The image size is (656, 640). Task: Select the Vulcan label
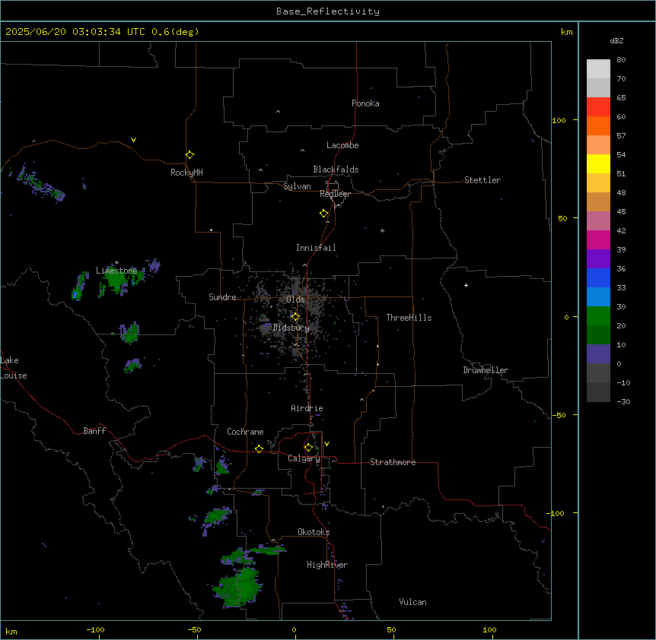point(412,602)
